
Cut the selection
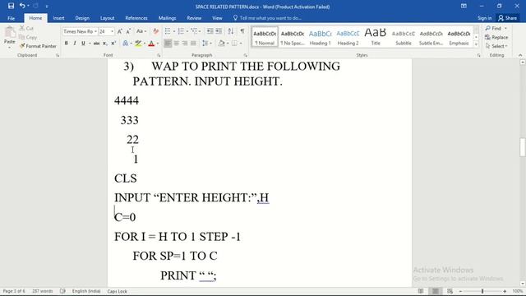[x=26, y=28]
